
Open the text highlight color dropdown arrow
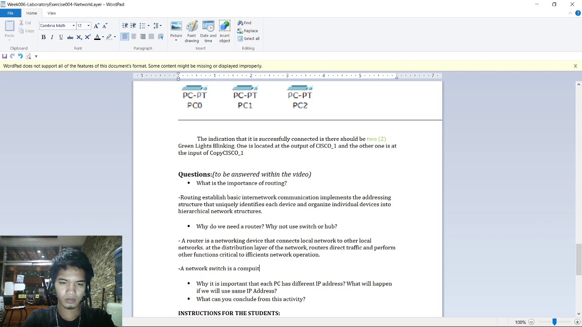115,37
